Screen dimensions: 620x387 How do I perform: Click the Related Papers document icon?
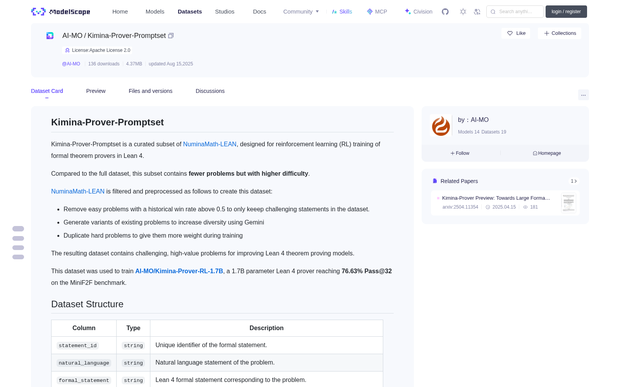pyautogui.click(x=435, y=181)
